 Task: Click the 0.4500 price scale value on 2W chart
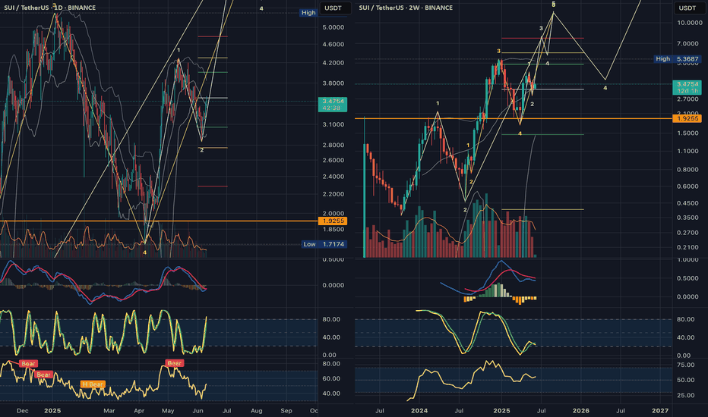point(687,203)
